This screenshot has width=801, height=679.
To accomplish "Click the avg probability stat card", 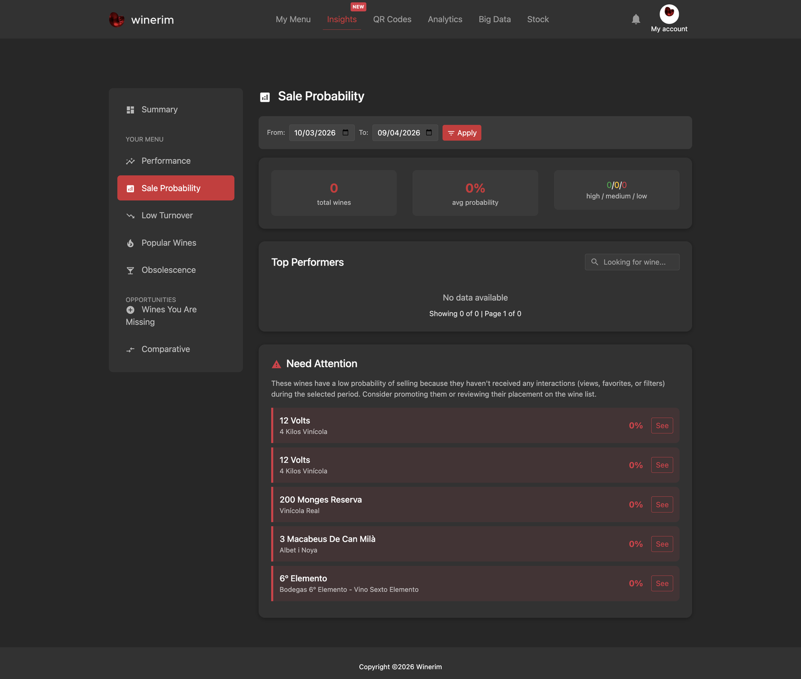I will 475,193.
